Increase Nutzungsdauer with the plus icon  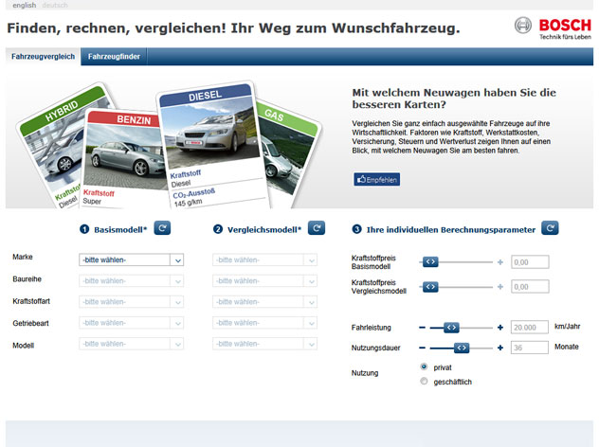point(500,348)
